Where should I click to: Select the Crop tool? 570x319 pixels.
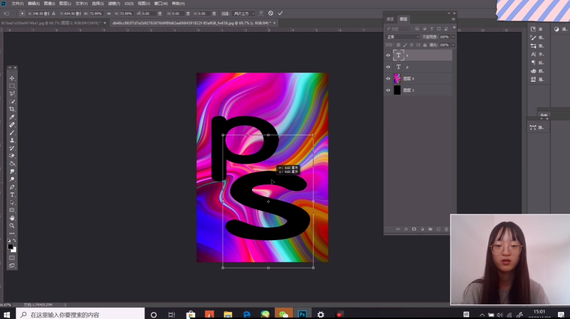click(12, 109)
